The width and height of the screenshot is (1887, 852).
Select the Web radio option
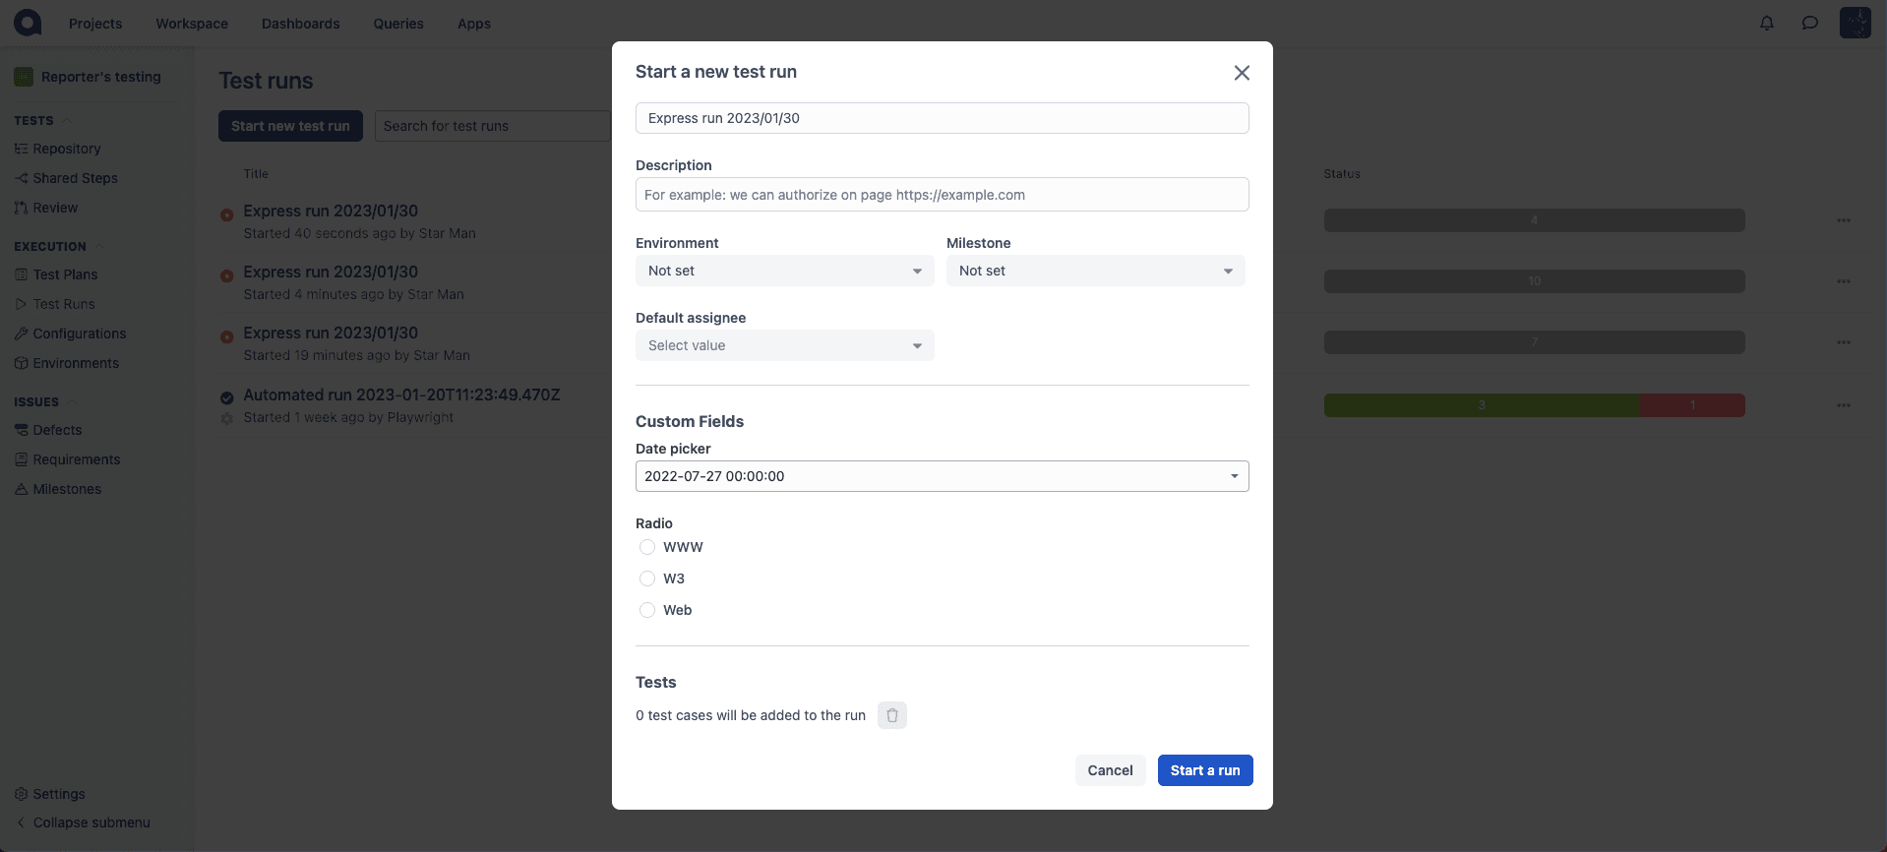pyautogui.click(x=647, y=610)
